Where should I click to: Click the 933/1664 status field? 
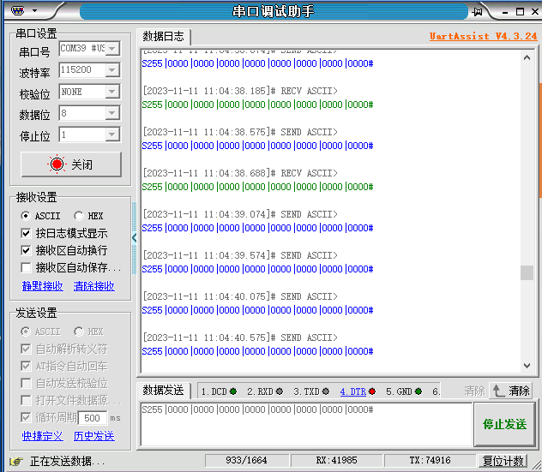pyautogui.click(x=246, y=461)
